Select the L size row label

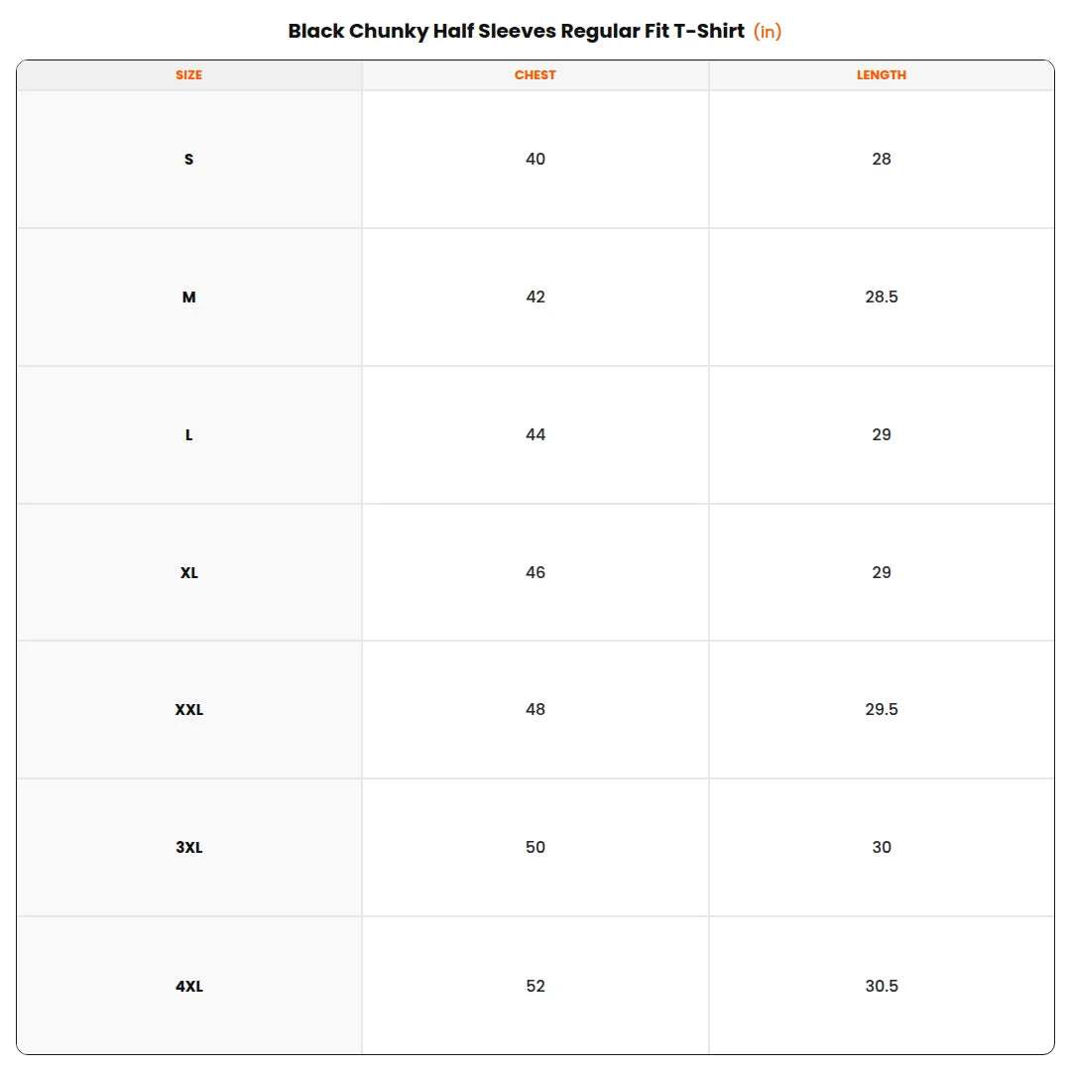(x=189, y=435)
